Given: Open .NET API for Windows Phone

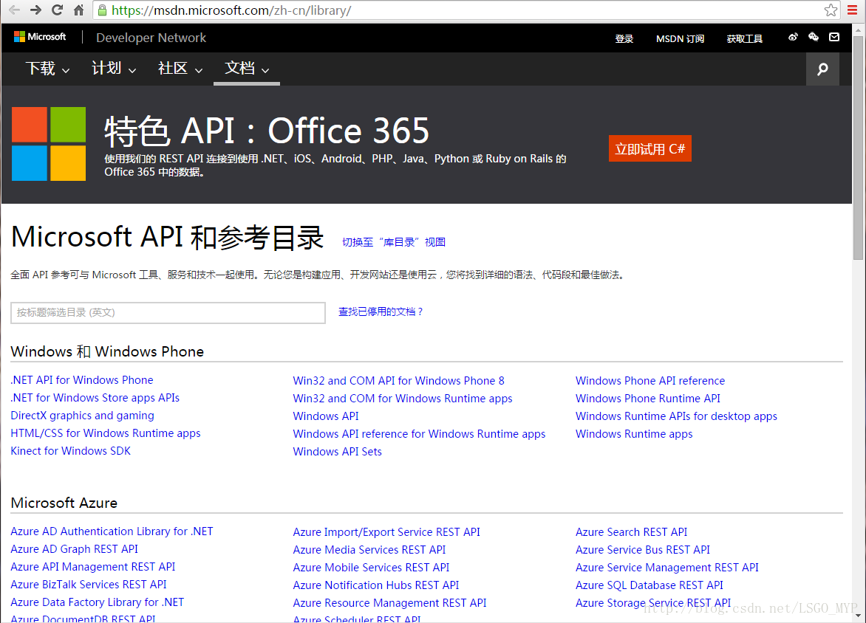Looking at the screenshot, I should click(x=82, y=379).
